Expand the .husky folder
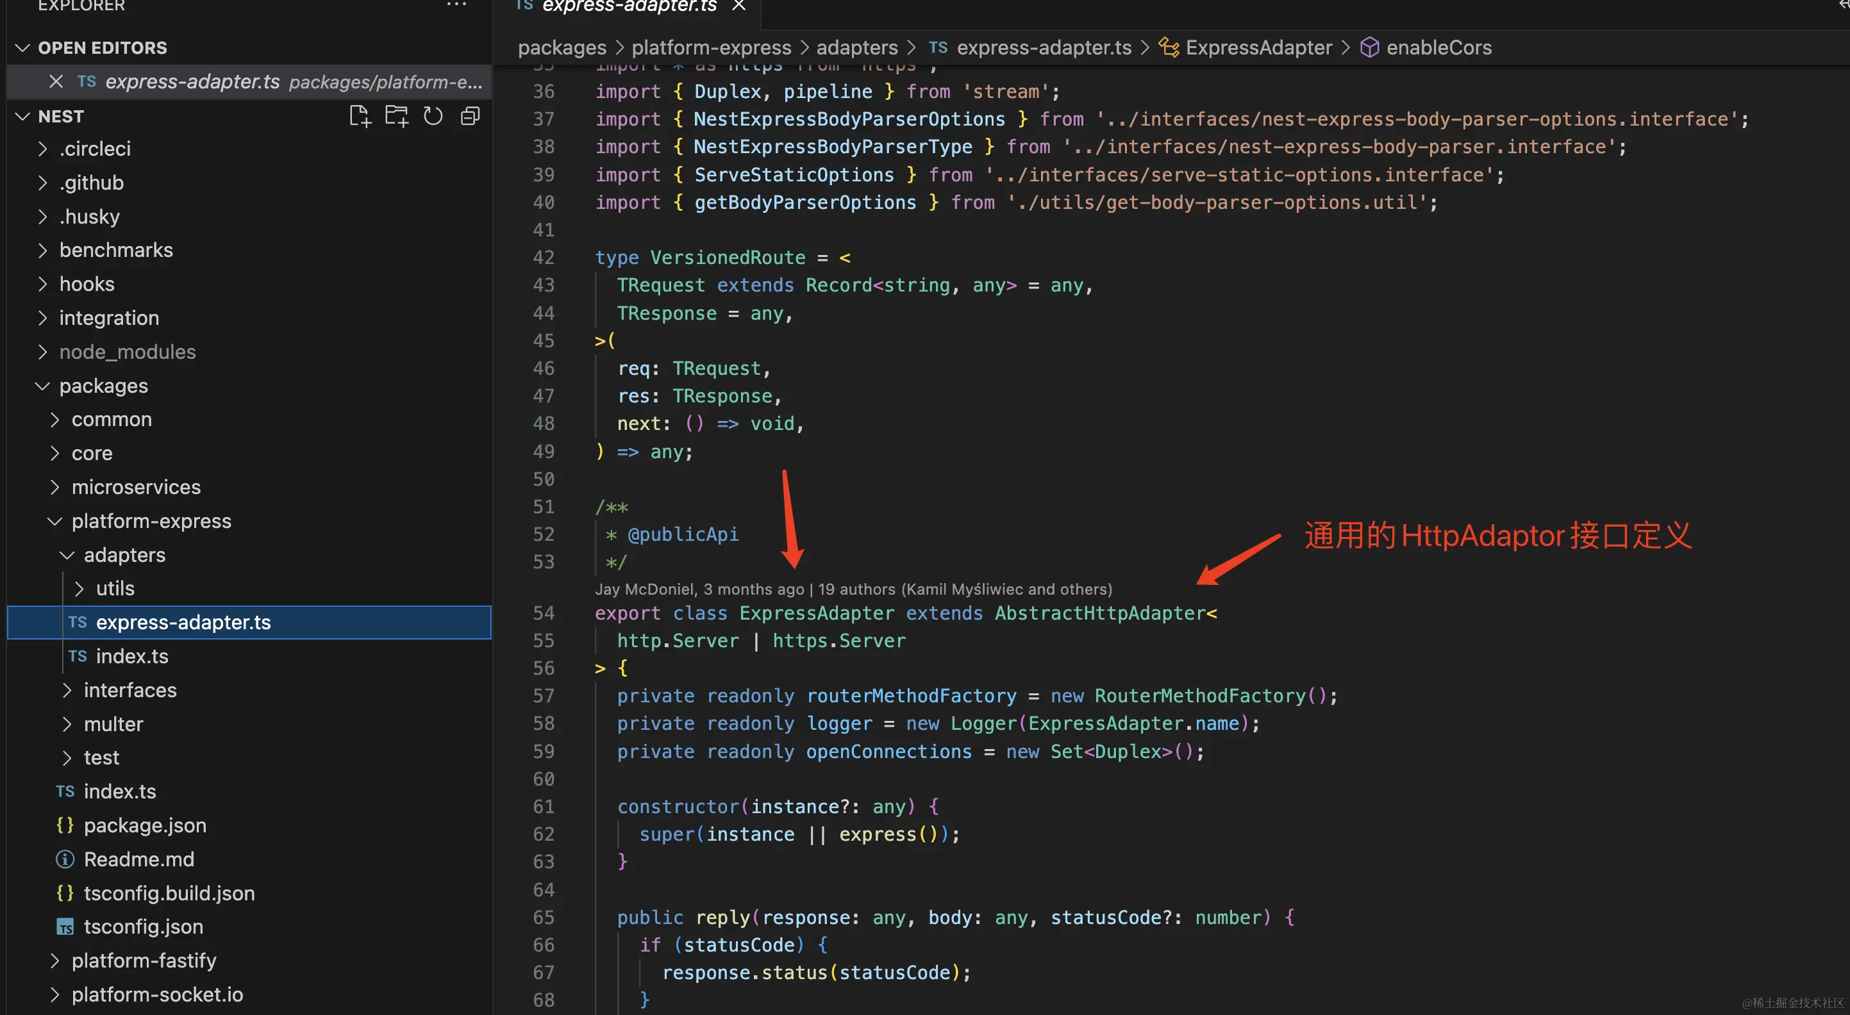Viewport: 1850px width, 1015px height. [42, 217]
